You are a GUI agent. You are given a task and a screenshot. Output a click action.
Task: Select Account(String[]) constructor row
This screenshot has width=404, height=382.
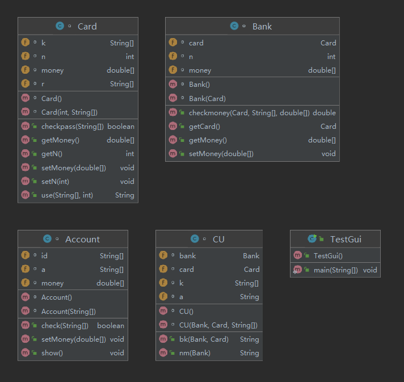coord(73,312)
